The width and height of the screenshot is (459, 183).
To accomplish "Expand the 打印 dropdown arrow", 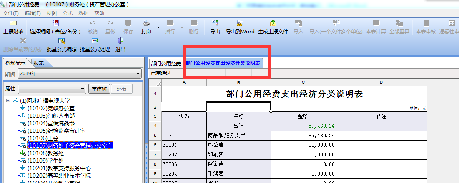I will point(158,28).
